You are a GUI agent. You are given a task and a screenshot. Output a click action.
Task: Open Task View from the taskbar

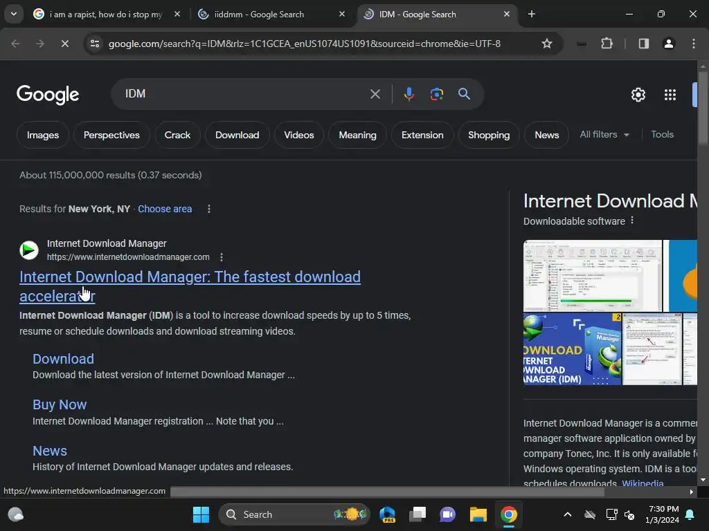418,514
